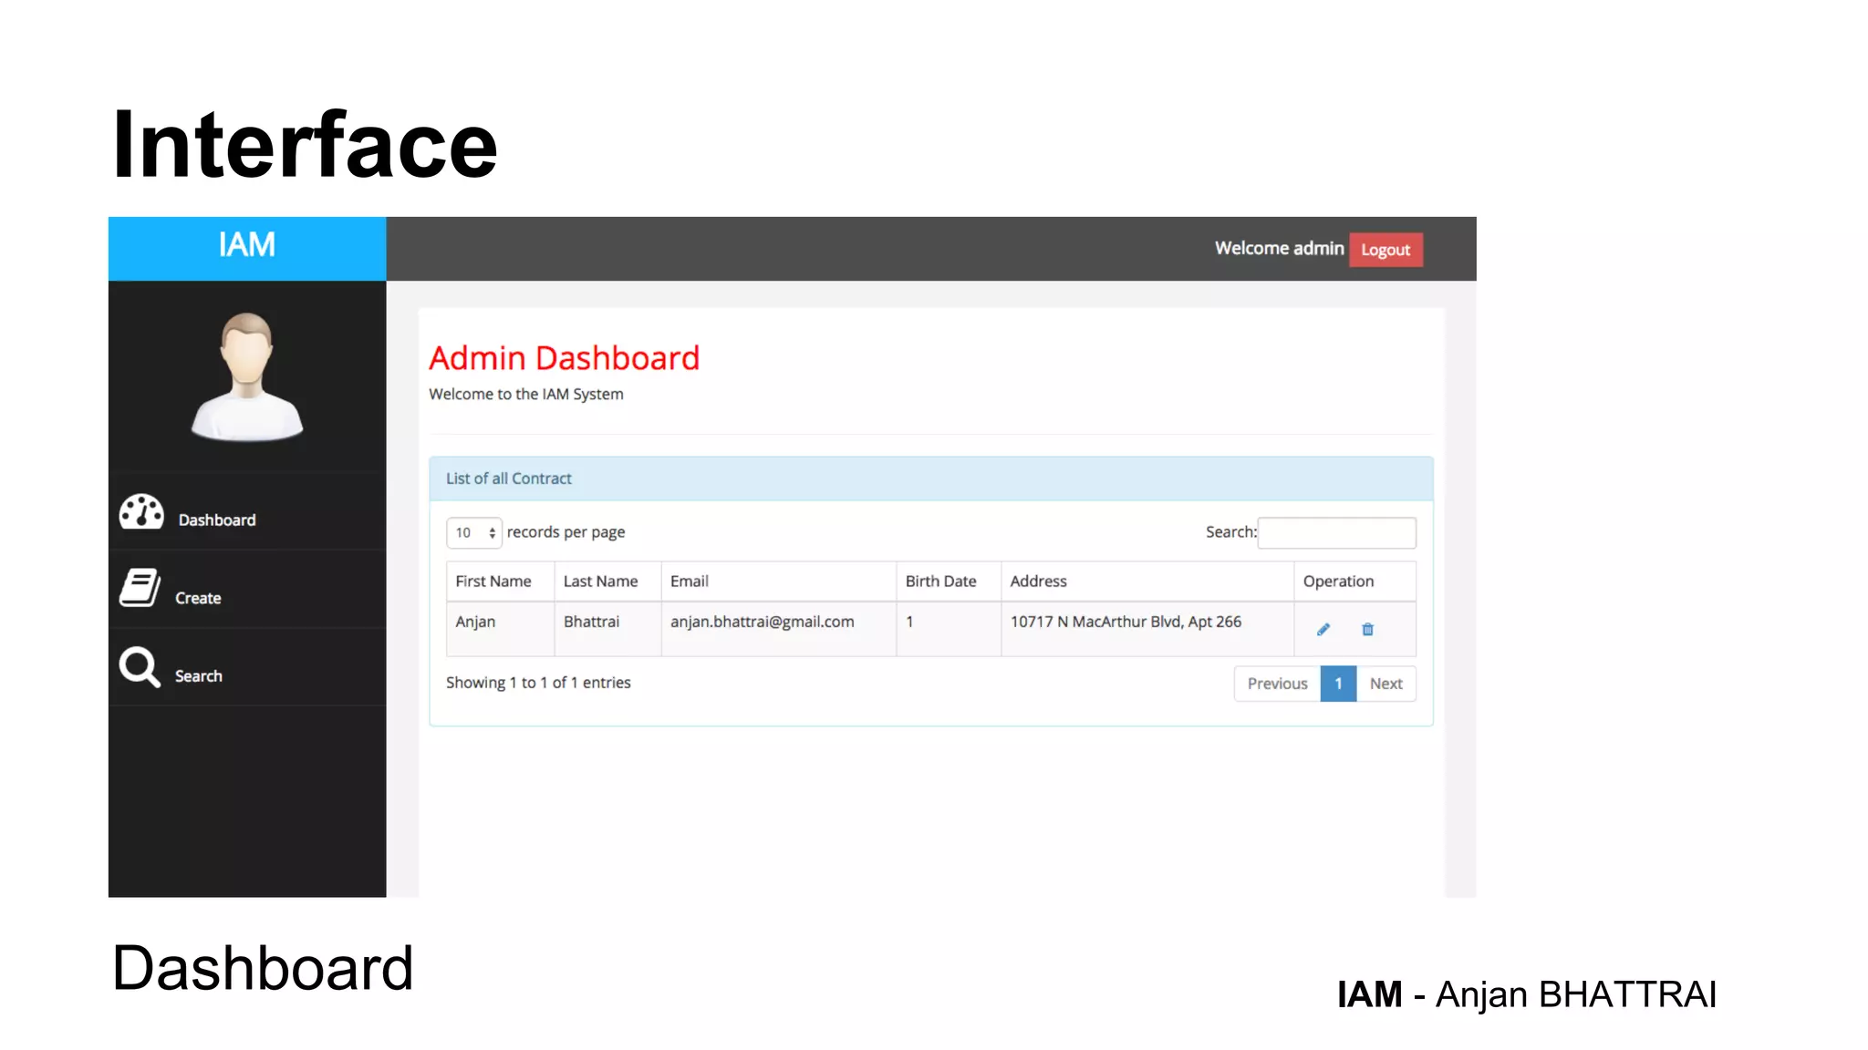Click the 'Admin Dashboard' heading

click(565, 358)
